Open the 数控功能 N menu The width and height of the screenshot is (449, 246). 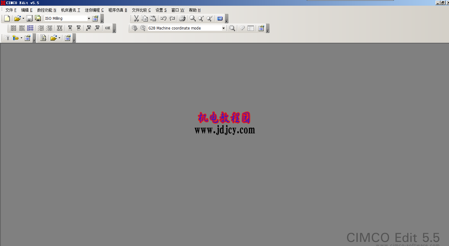[47, 10]
